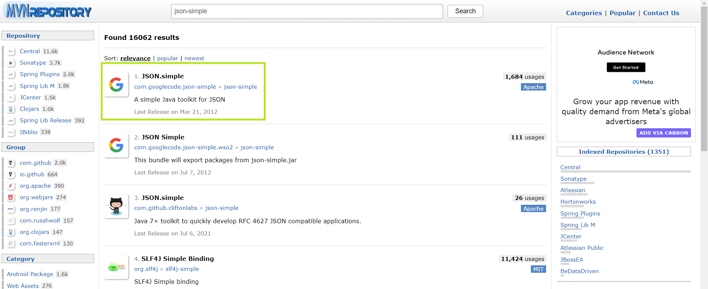Open the slf4j-simple artifact link

pyautogui.click(x=182, y=269)
